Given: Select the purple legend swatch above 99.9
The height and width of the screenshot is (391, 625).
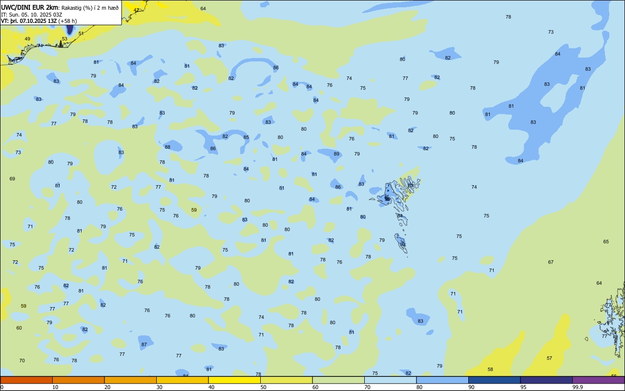Looking at the screenshot, I should coord(598,380).
